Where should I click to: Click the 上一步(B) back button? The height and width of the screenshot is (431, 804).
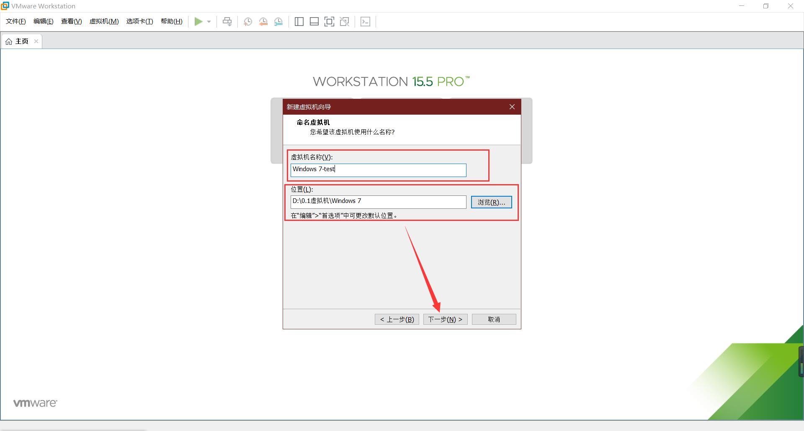[x=397, y=319]
